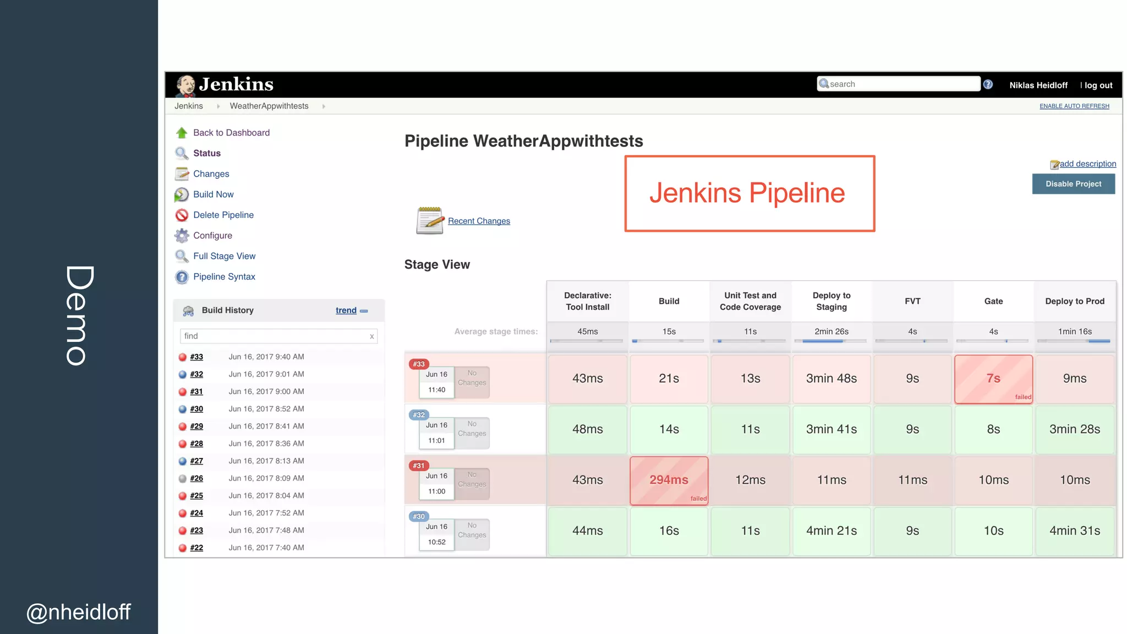Click the Recent Changes notepad icon
Screen dimensions: 1127x634
(x=430, y=221)
